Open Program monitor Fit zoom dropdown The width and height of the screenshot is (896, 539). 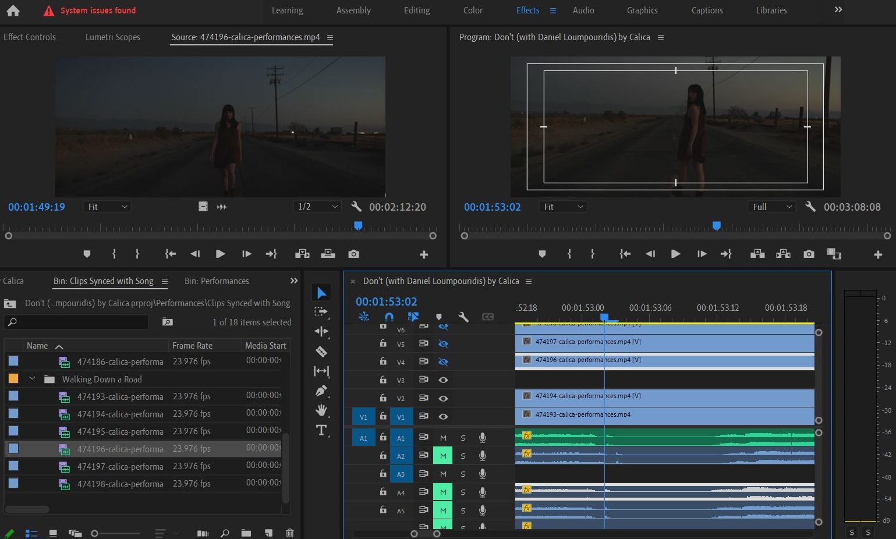pos(563,207)
